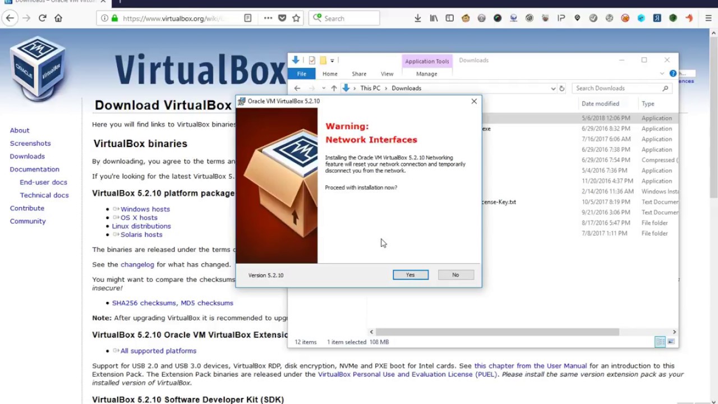The image size is (718, 404).
Task: Click the Search Downloads field
Action: pyautogui.click(x=622, y=88)
